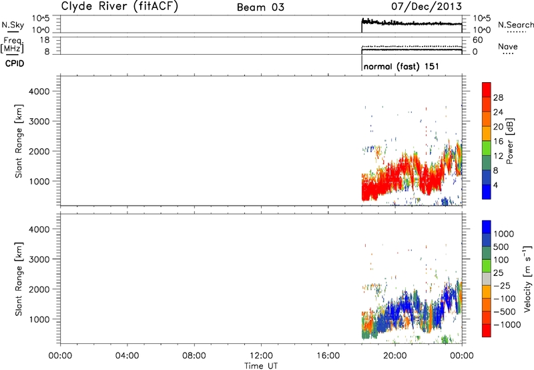Click the "Slant Range [km]" label of velocity panel

19,279
